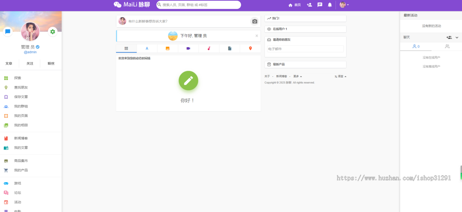The image size is (462, 212).
Task: Click the 游戏 gamepad icon
Action: pos(6,183)
